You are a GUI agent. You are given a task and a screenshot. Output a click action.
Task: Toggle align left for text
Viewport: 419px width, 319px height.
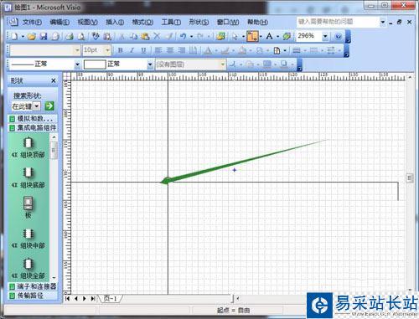tap(158, 50)
